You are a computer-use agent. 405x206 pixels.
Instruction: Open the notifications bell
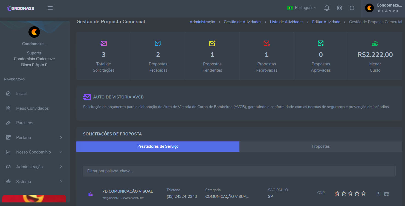click(x=326, y=8)
